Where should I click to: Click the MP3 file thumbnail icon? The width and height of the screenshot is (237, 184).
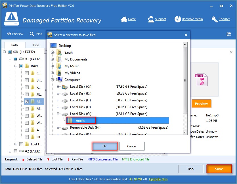[x=201, y=80]
